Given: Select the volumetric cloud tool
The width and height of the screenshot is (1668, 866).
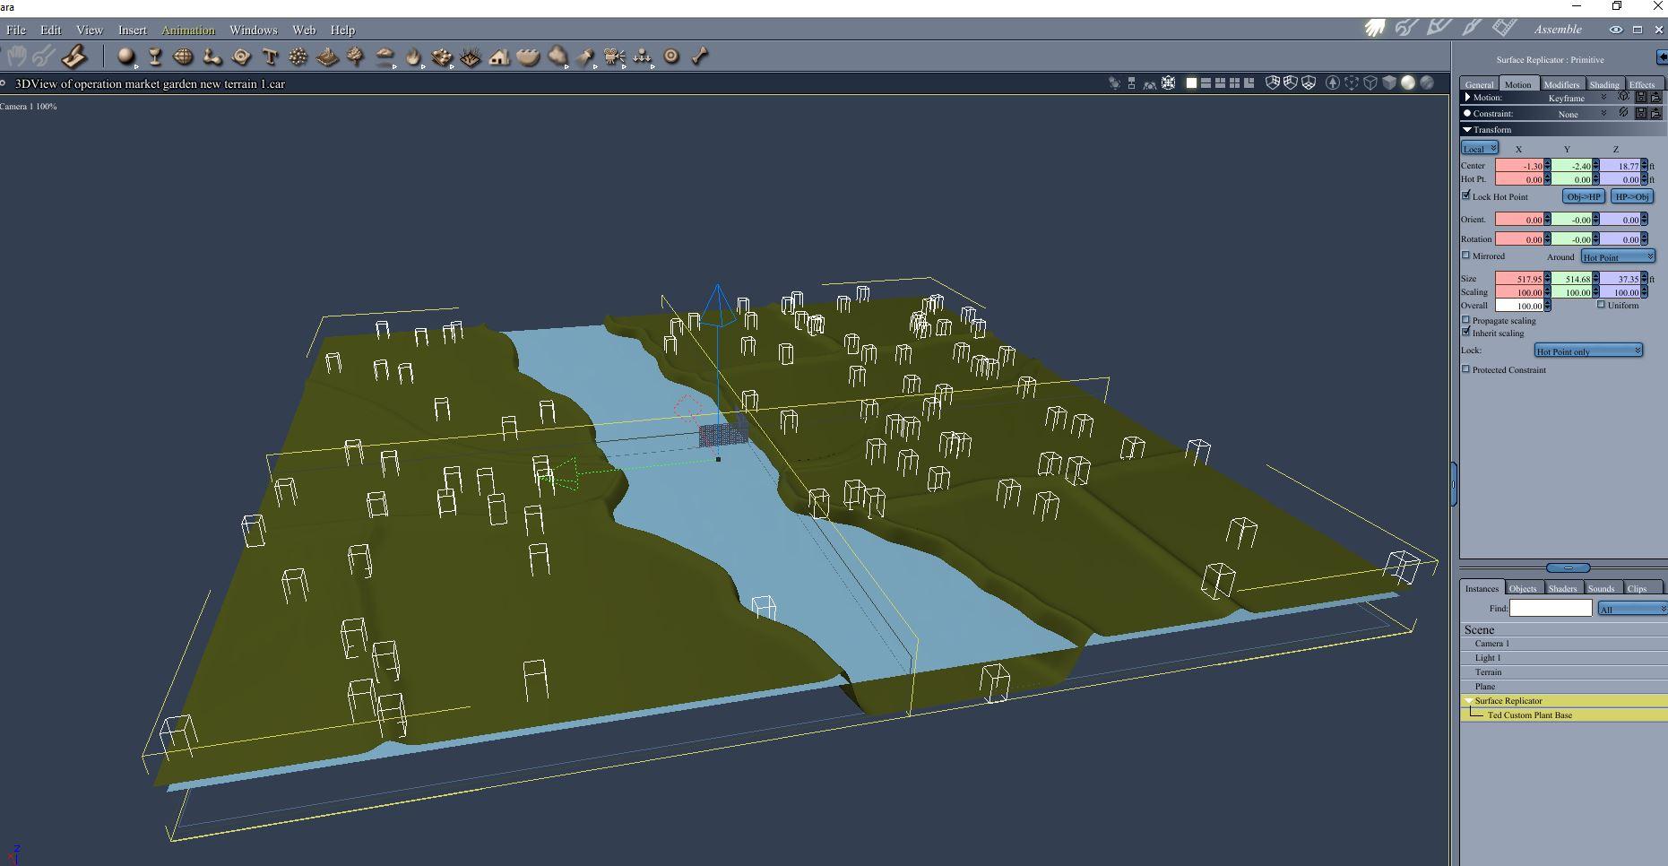Looking at the screenshot, I should [557, 56].
